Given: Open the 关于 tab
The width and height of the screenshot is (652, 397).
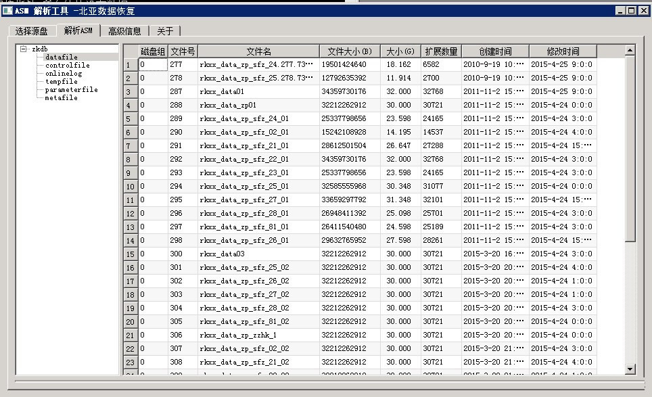Looking at the screenshot, I should [x=164, y=31].
